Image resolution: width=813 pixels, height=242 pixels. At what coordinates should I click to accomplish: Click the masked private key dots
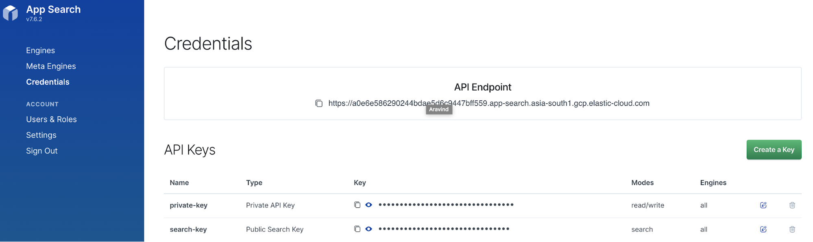pyautogui.click(x=446, y=205)
